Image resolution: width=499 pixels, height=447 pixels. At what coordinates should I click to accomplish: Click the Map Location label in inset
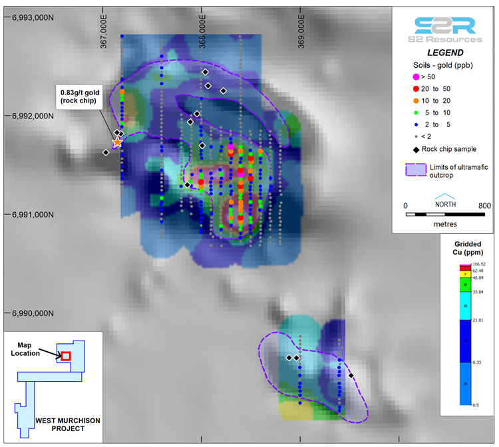click(25, 349)
